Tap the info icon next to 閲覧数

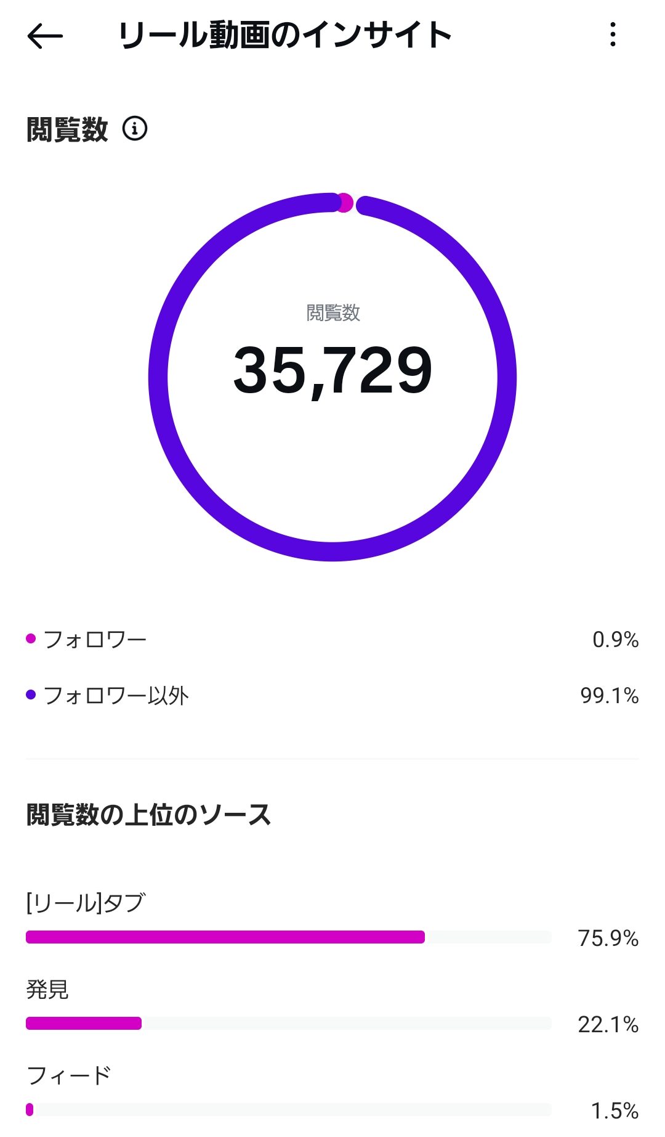pyautogui.click(x=135, y=129)
